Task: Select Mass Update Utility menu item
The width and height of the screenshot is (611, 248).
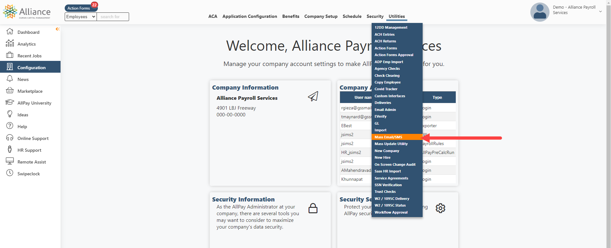Action: [397, 144]
